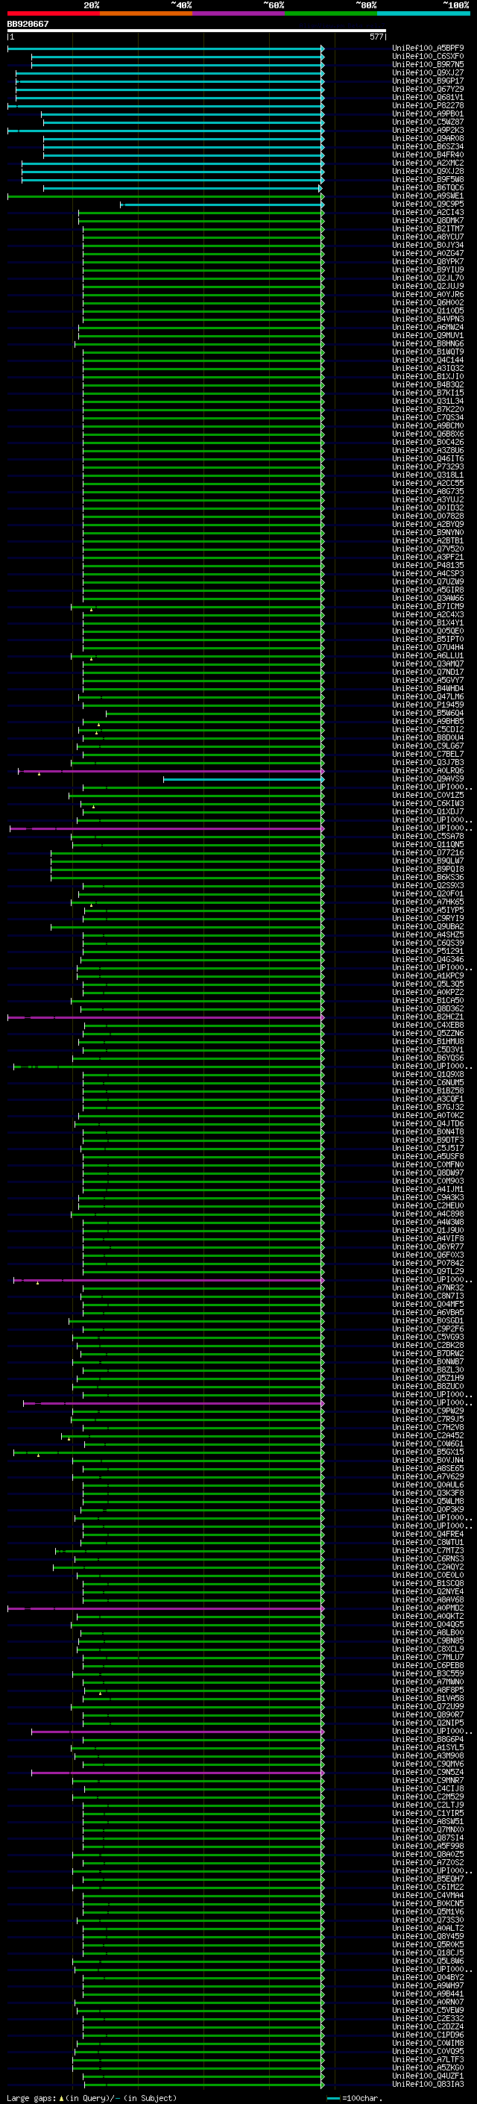Open hit UniRef100_Q2S9X3
This screenshot has width=477, height=2104.
[428, 885]
